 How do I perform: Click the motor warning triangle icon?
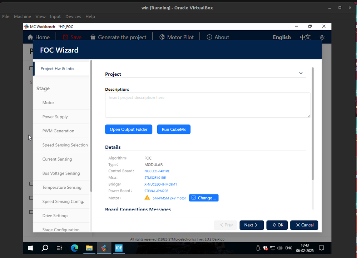tap(147, 198)
